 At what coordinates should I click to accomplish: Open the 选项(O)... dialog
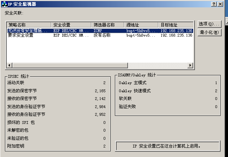[x=209, y=24]
